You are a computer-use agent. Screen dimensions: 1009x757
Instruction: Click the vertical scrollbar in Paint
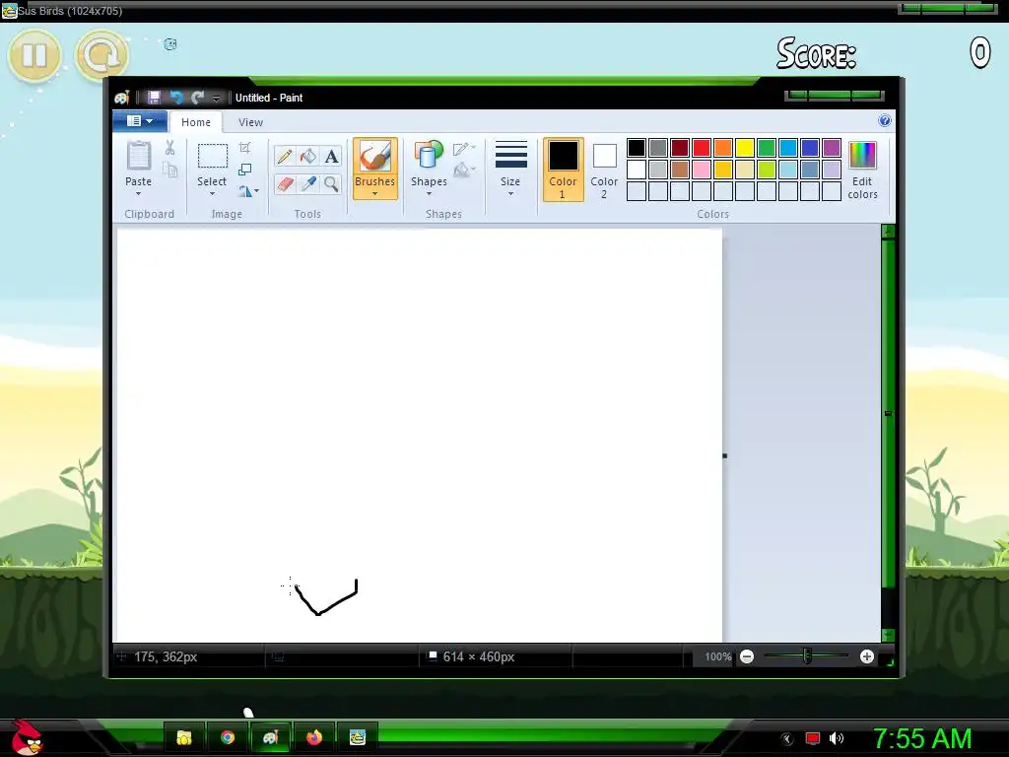pos(888,413)
